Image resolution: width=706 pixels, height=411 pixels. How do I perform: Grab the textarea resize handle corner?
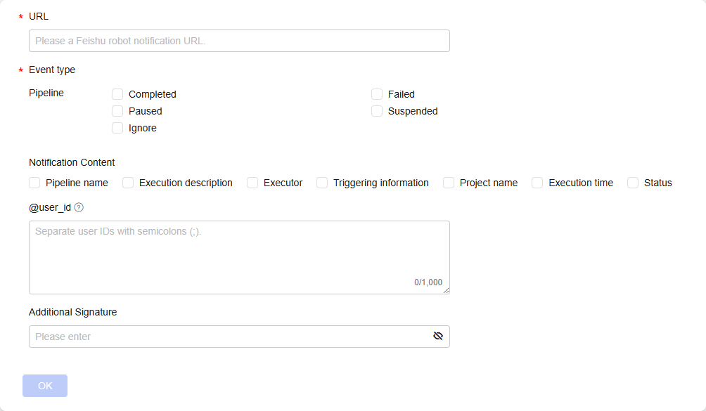click(x=447, y=291)
